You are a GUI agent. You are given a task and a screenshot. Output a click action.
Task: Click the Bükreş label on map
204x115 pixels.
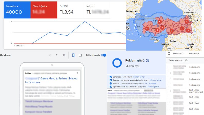click(135, 2)
